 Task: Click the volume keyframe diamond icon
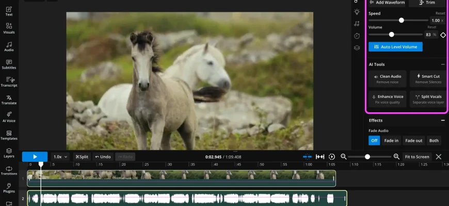click(x=443, y=35)
